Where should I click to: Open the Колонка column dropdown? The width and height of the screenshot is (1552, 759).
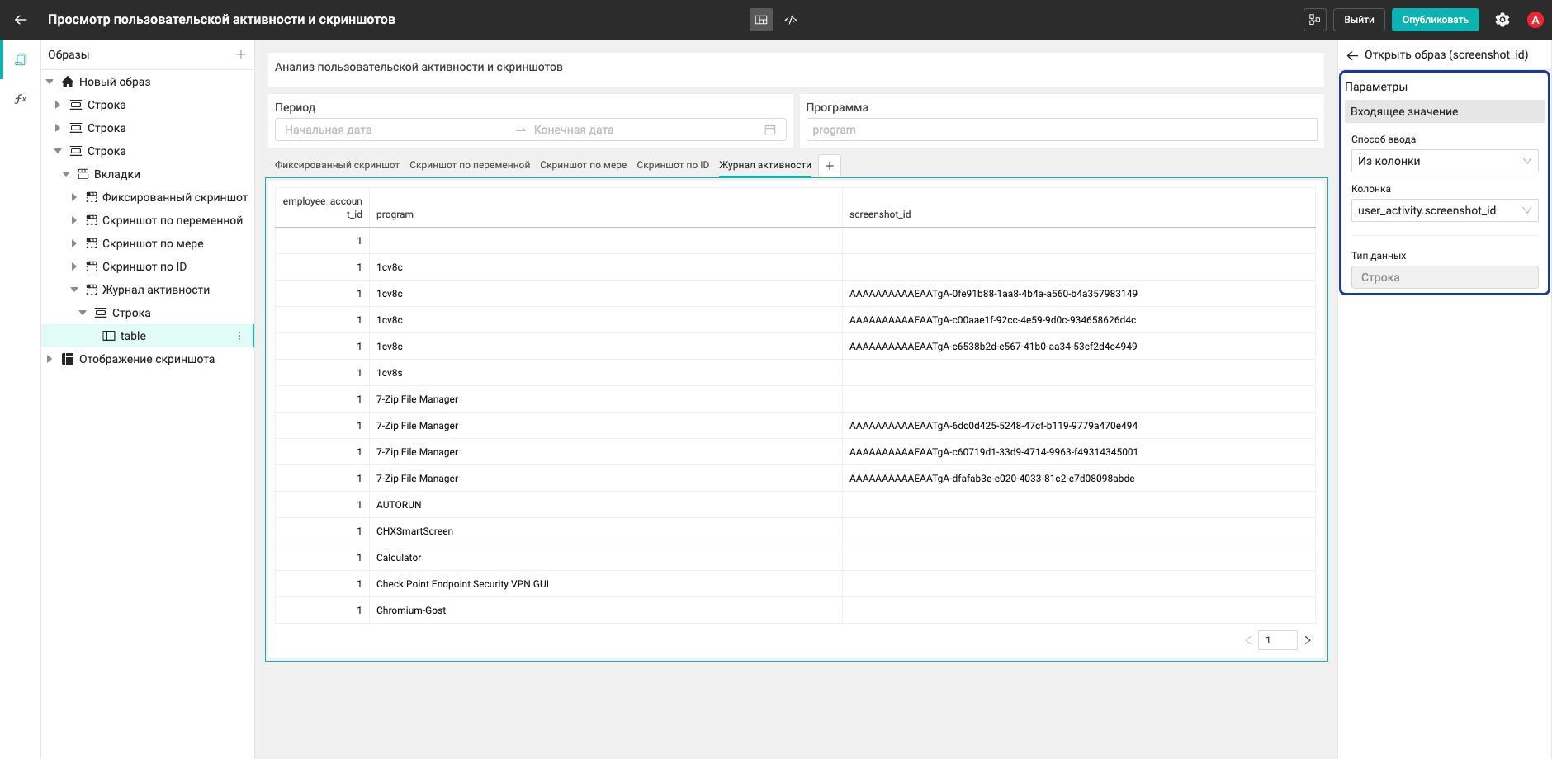pyautogui.click(x=1445, y=210)
